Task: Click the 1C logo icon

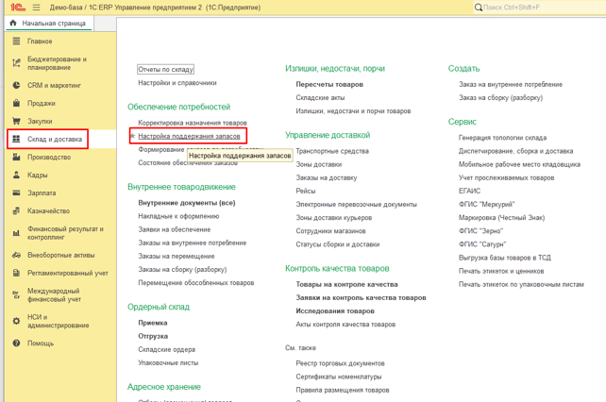Action: (x=17, y=8)
